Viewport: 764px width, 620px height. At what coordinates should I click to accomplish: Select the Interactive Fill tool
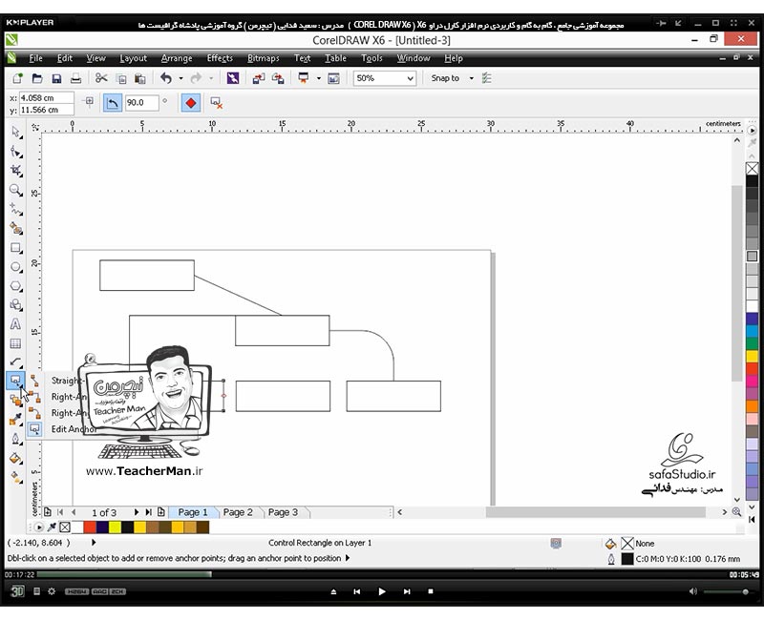(16, 478)
